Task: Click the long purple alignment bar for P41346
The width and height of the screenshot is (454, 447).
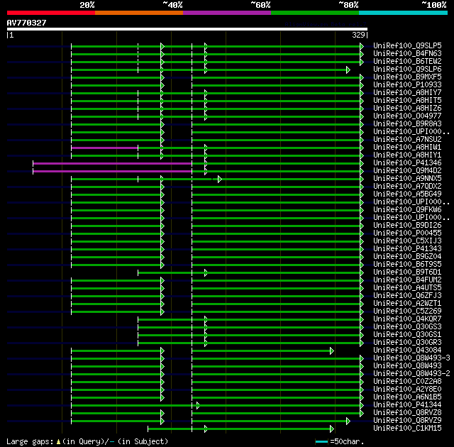Action: pos(112,164)
